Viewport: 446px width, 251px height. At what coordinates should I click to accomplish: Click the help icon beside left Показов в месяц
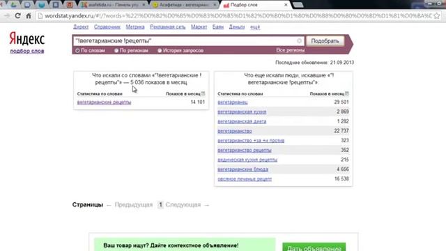203,93
